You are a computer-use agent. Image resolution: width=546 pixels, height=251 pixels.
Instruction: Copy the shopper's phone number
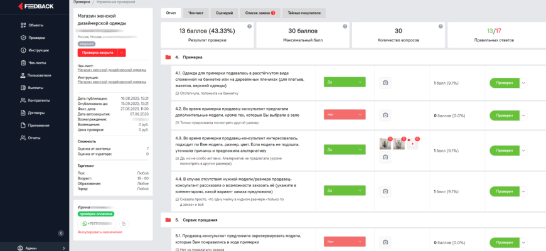124,224
